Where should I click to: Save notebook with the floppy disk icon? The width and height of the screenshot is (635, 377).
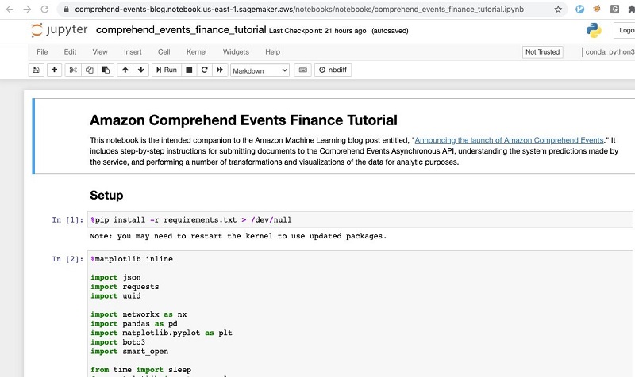click(36, 70)
